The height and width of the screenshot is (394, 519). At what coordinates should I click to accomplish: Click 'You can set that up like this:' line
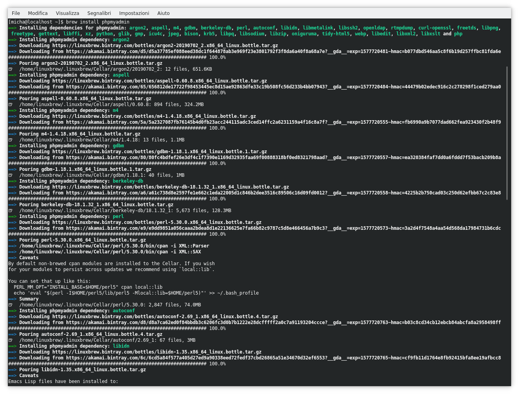(x=50, y=281)
